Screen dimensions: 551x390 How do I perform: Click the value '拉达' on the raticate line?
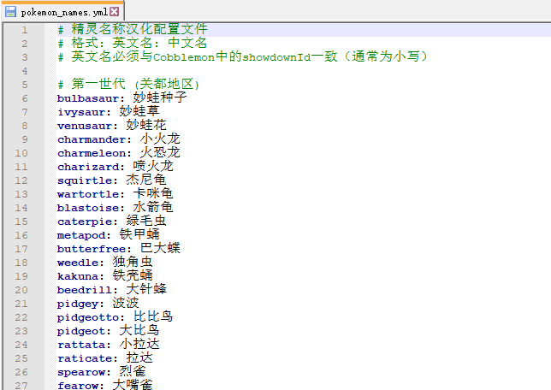point(139,358)
